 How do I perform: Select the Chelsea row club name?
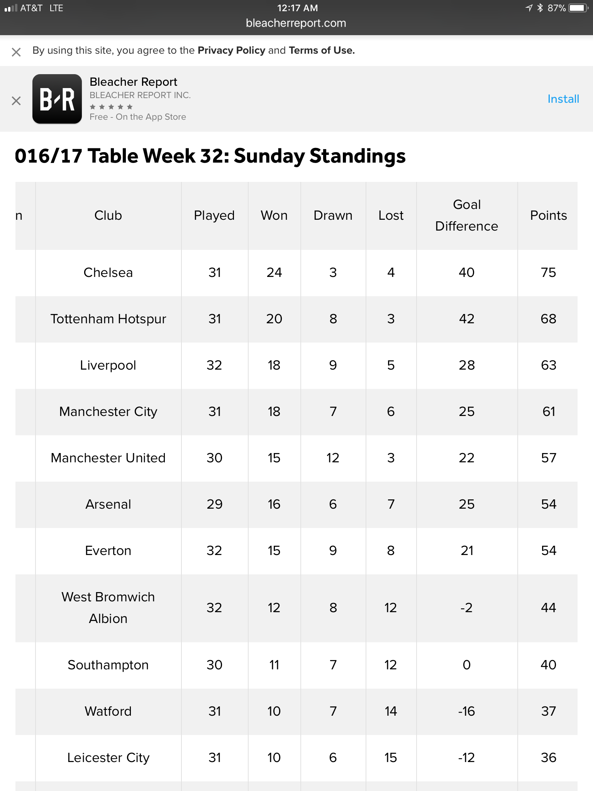pos(108,273)
